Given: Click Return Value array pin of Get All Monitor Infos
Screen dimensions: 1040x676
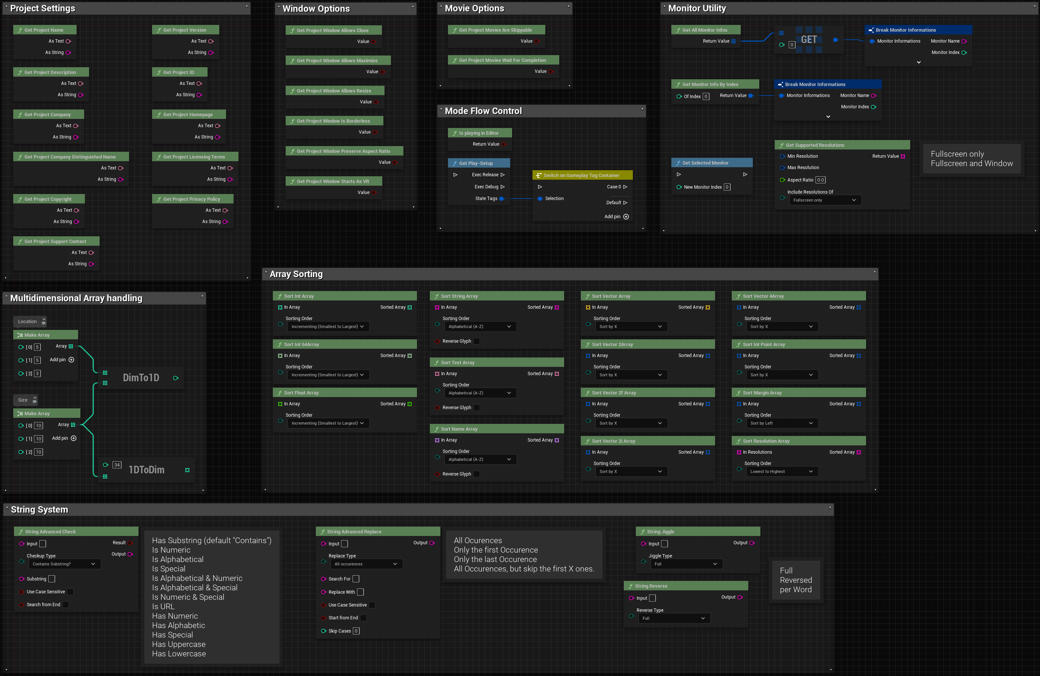Looking at the screenshot, I should tap(733, 41).
